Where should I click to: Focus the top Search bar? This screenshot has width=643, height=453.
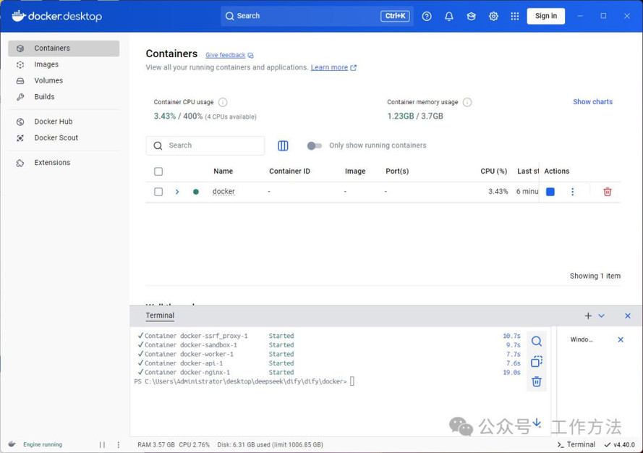[317, 16]
